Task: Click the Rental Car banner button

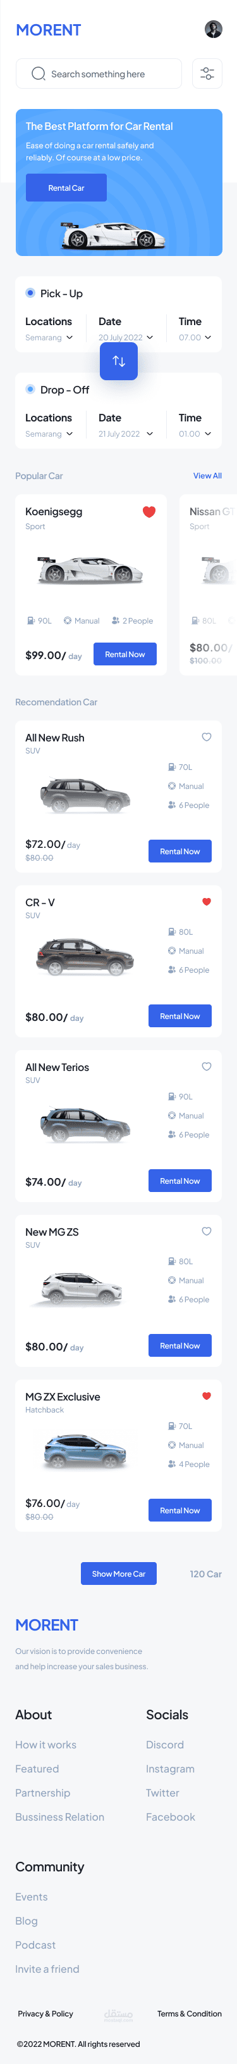Action: [66, 188]
